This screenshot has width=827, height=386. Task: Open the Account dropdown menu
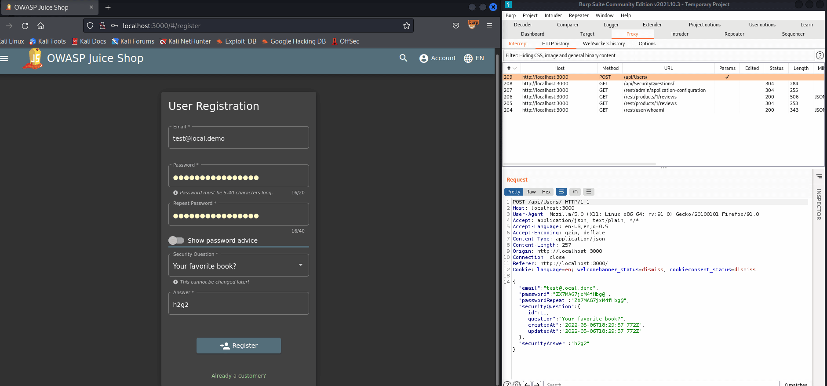[x=438, y=58]
